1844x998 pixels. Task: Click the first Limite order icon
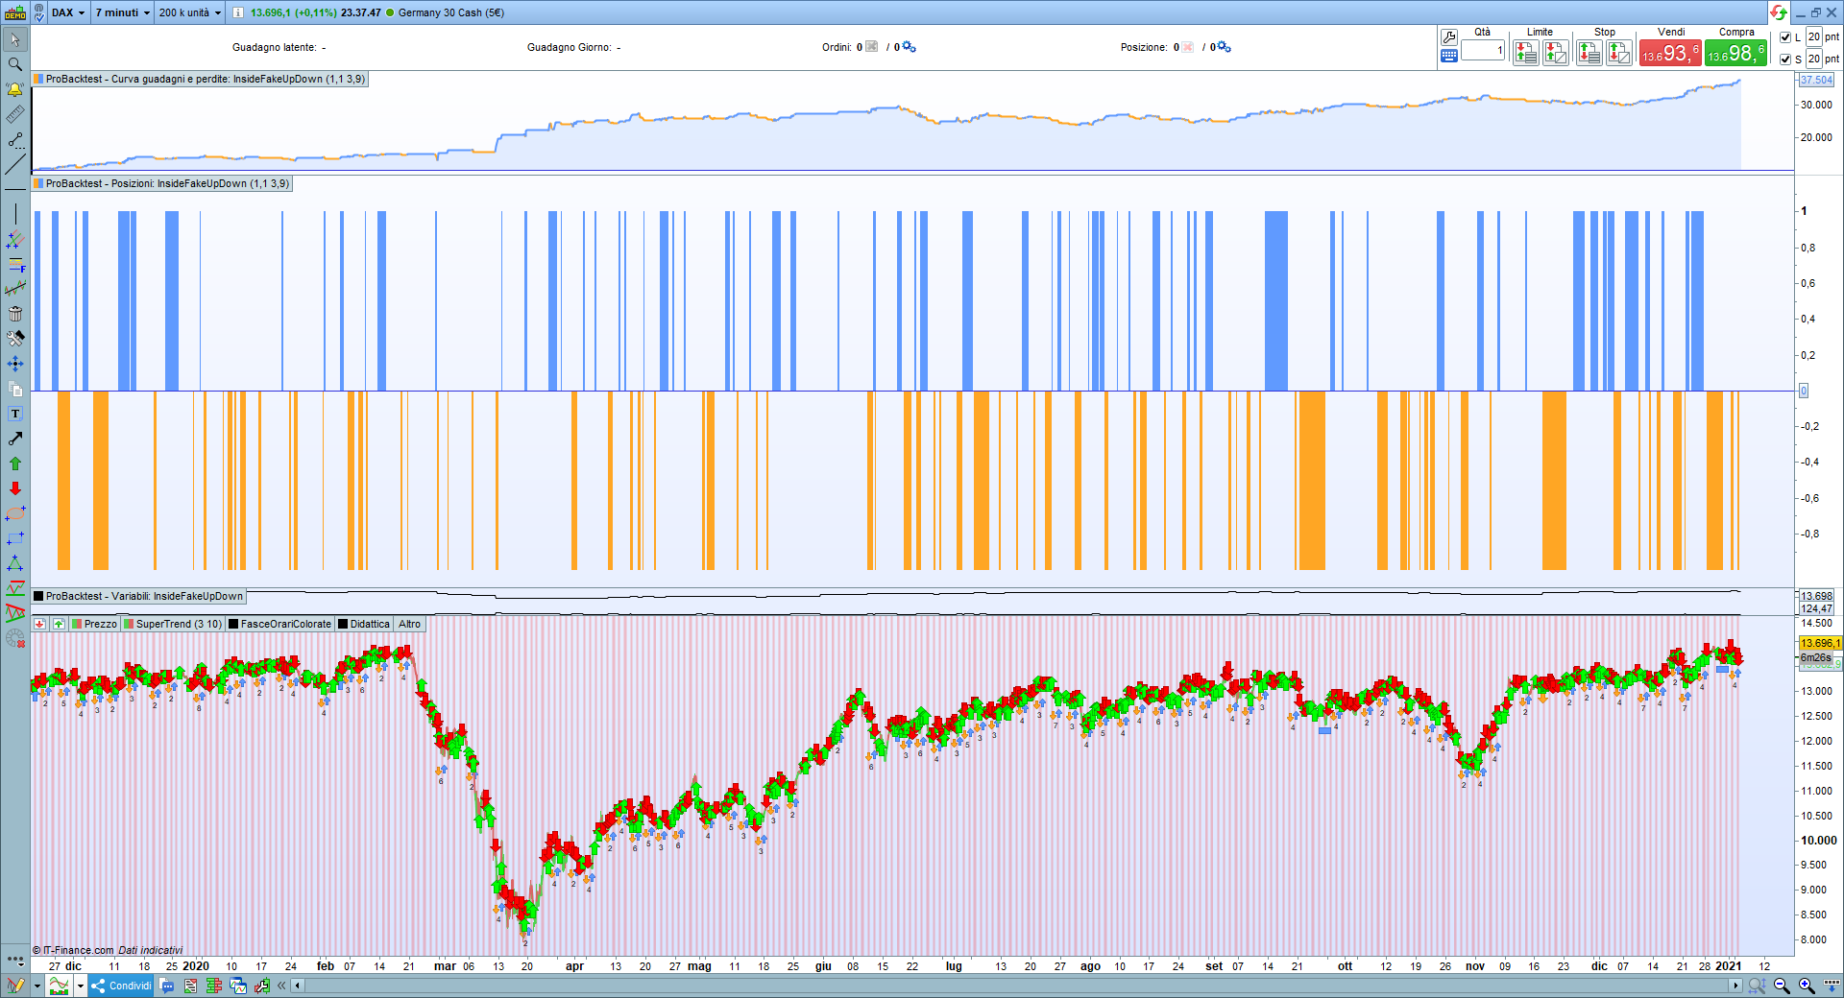(1526, 53)
